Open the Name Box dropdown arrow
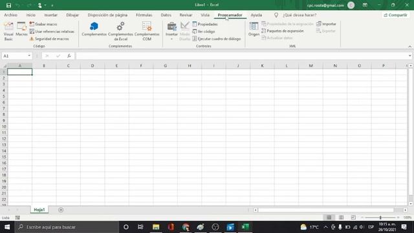414x233 pixels. pos(29,56)
